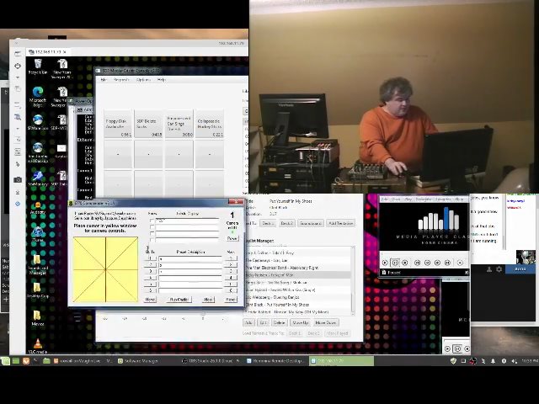Click preset 1 button on the left

pos(150,258)
